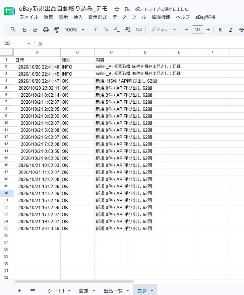Decrease decimal places
The width and height of the screenshot is (244, 295).
117,29
